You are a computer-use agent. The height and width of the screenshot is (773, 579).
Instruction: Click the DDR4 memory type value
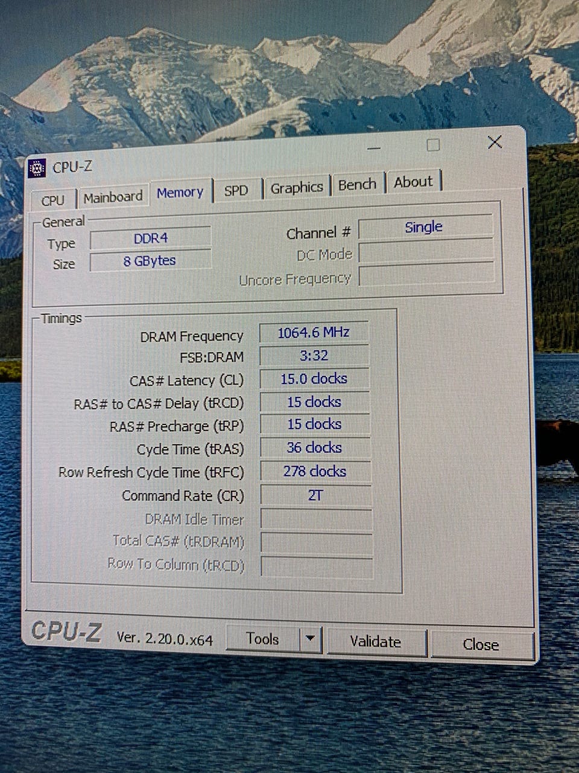click(151, 239)
